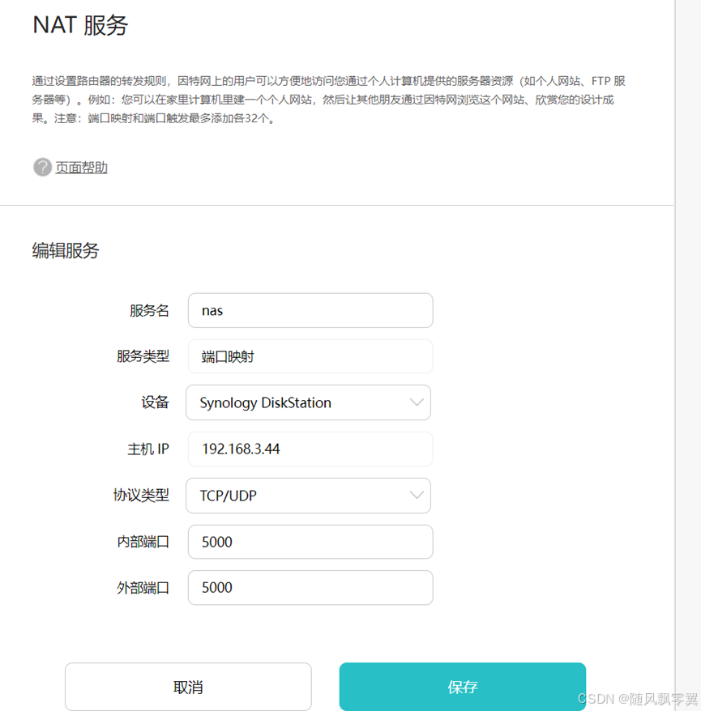Click the 协议类型 label text
This screenshot has width=701, height=711.
pos(141,495)
